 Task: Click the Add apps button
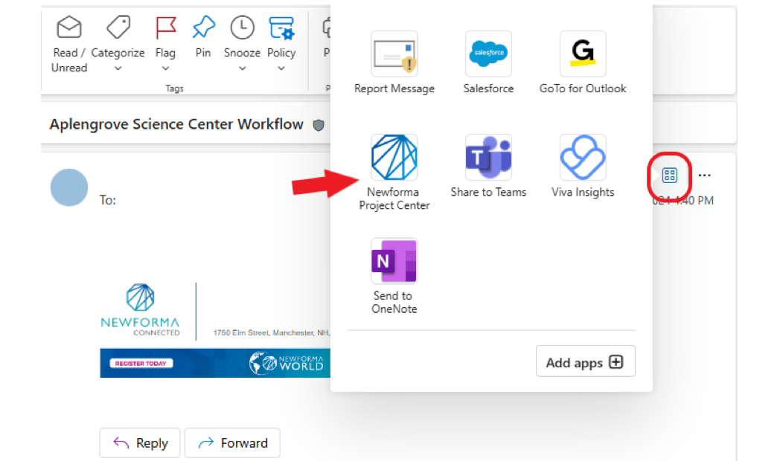(585, 361)
